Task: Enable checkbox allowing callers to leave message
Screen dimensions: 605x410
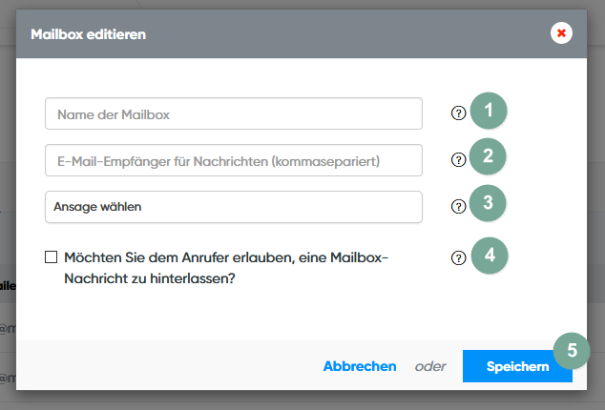Action: click(x=51, y=257)
